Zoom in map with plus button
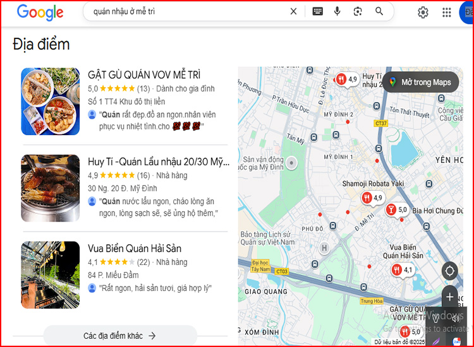The image size is (474, 347). point(449,297)
